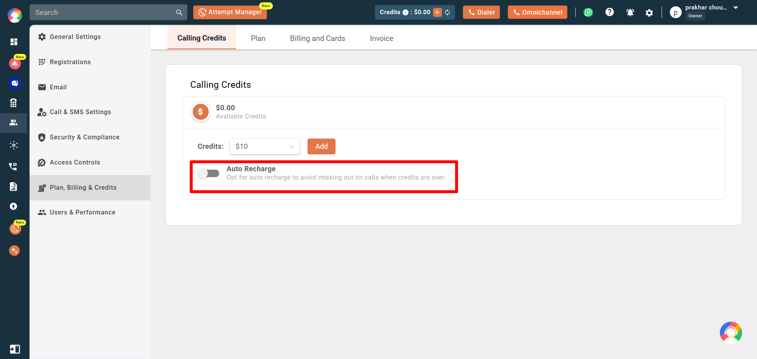Open the notifications bell icon
Viewport: 757px width, 359px height.
[630, 13]
